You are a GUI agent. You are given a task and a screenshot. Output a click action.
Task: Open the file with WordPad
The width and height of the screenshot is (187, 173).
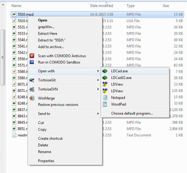pyautogui.click(x=135, y=104)
